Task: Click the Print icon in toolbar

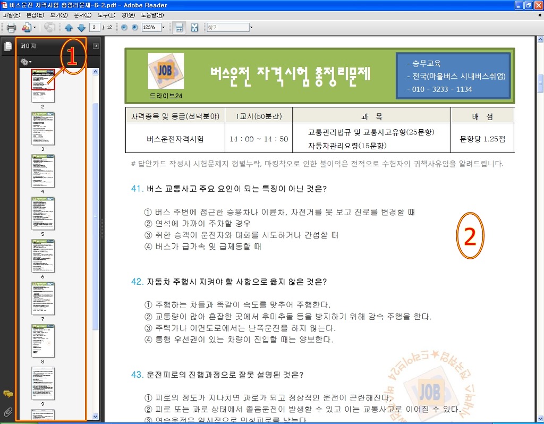Action: (x=12, y=28)
